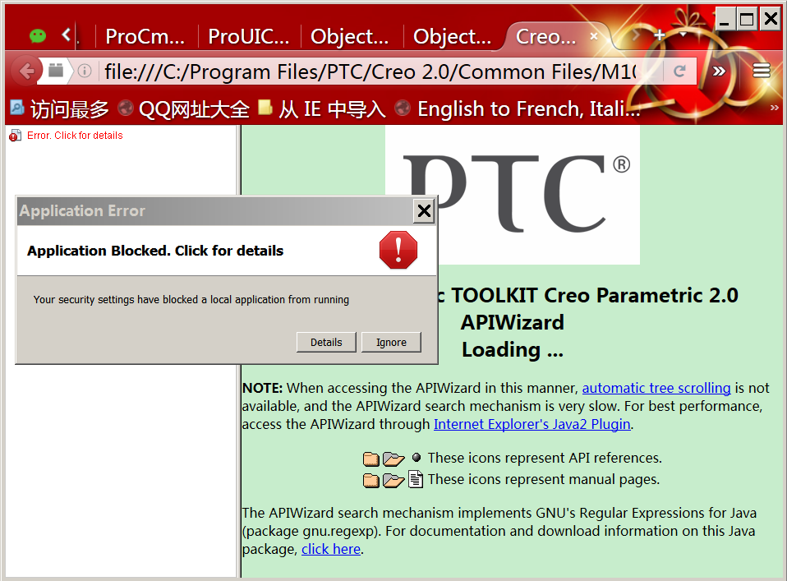Click the Ignore button in the error dialog
Image resolution: width=787 pixels, height=581 pixels.
pos(391,342)
